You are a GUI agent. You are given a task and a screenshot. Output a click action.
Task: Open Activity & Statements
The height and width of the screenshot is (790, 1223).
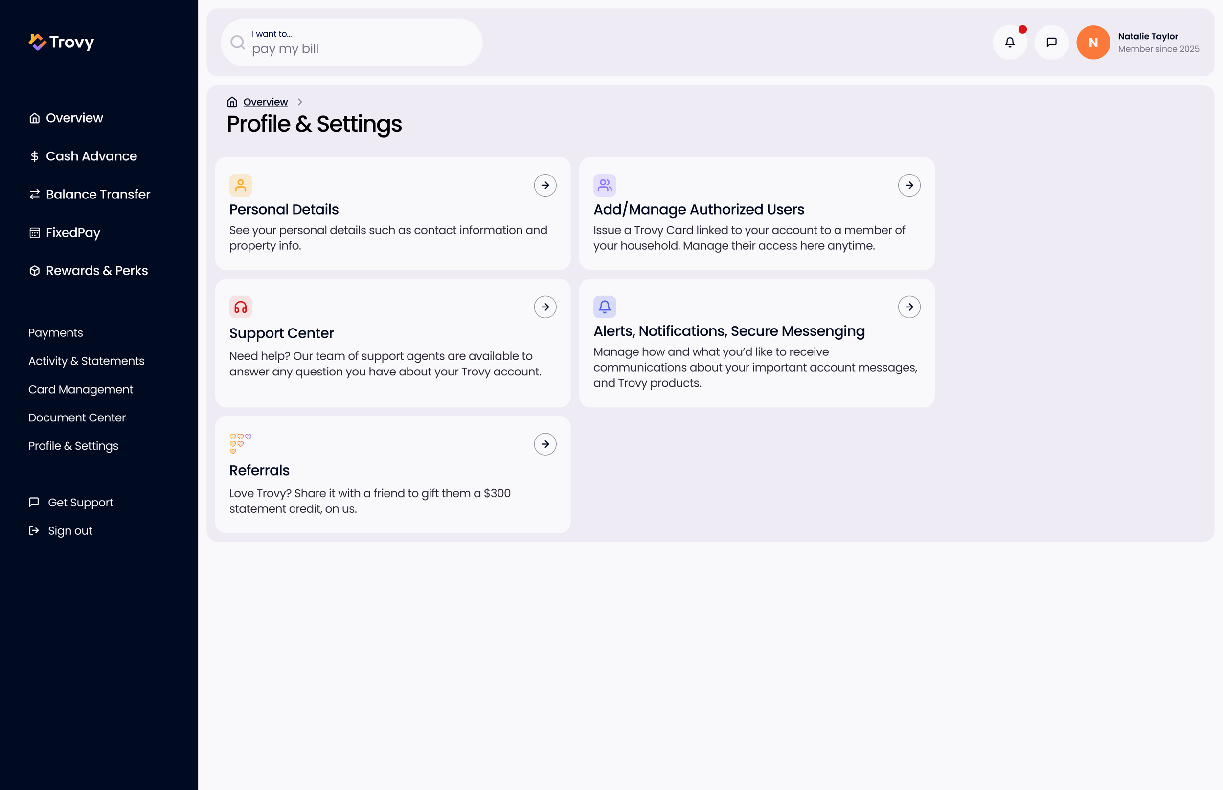coord(86,361)
